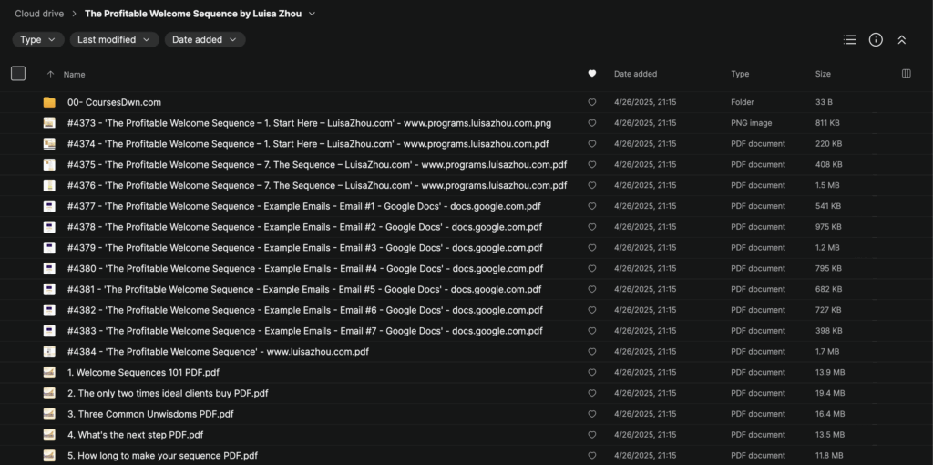Click the 00- CoursesDwn.com folder icon
Screen dimensions: 933x465
49,102
